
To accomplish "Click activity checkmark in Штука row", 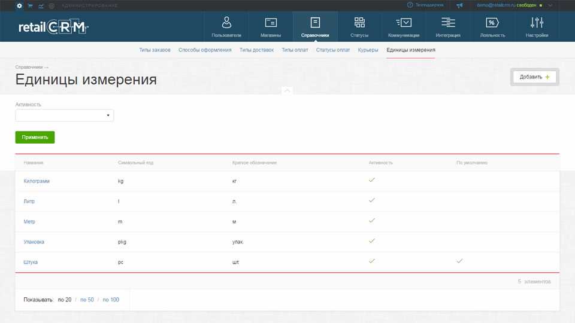I will point(372,261).
